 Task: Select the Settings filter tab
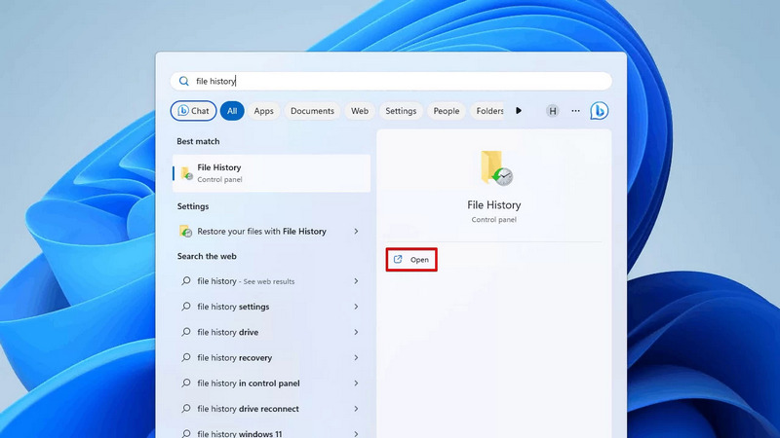(401, 111)
